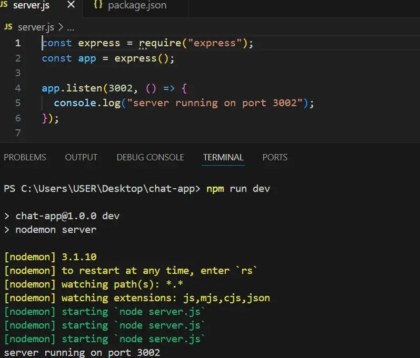The height and width of the screenshot is (358, 420).
Task: Click express() call on line 2
Action: pyautogui.click(x=141, y=58)
